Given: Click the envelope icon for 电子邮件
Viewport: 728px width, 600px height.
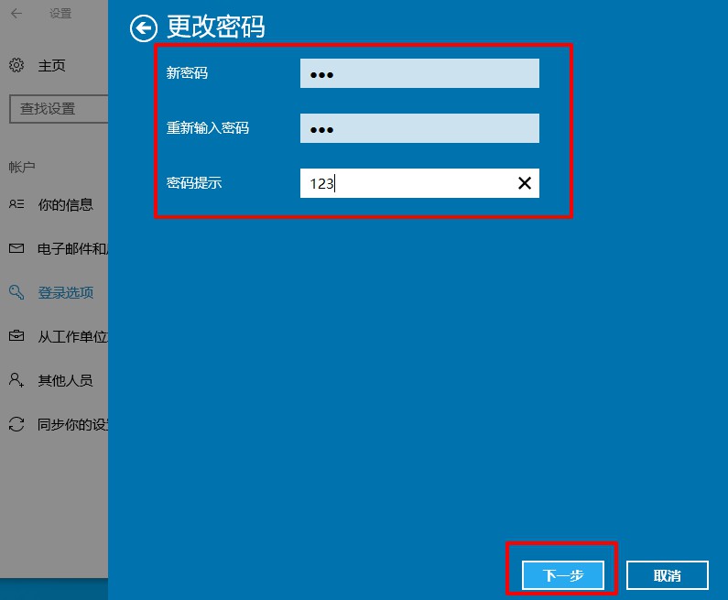Looking at the screenshot, I should point(16,248).
